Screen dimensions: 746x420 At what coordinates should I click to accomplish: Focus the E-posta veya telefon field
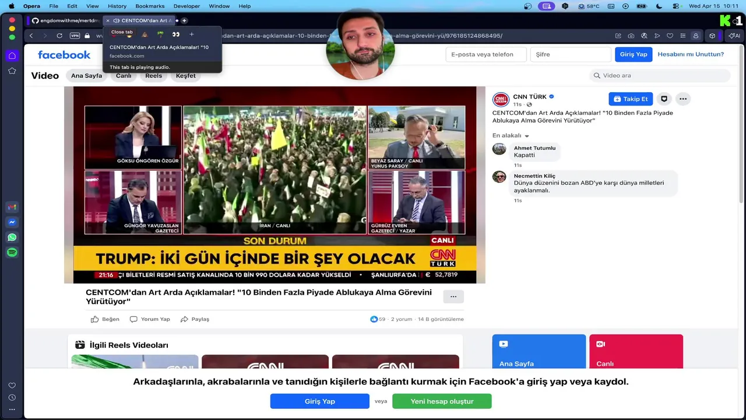[486, 54]
